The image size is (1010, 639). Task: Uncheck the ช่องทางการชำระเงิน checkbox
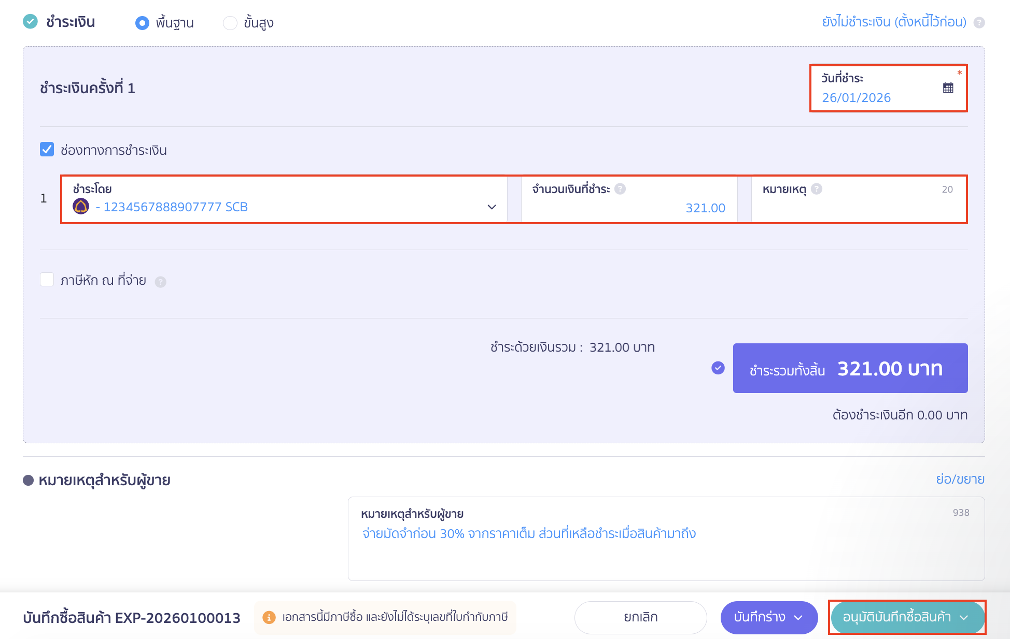[x=47, y=150]
